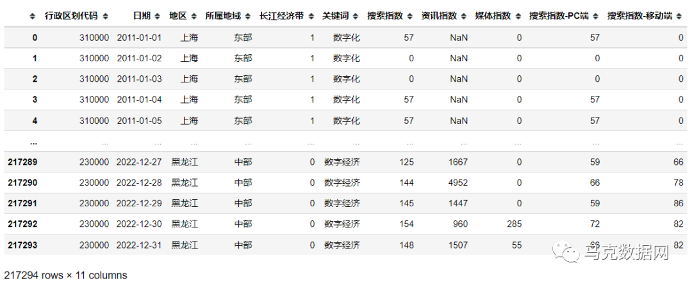Click 媒体指数 value 285
692x283 pixels.
coord(515,224)
